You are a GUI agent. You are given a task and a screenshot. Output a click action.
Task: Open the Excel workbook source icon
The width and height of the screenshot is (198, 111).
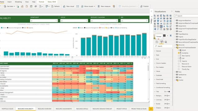tap(18, 6)
